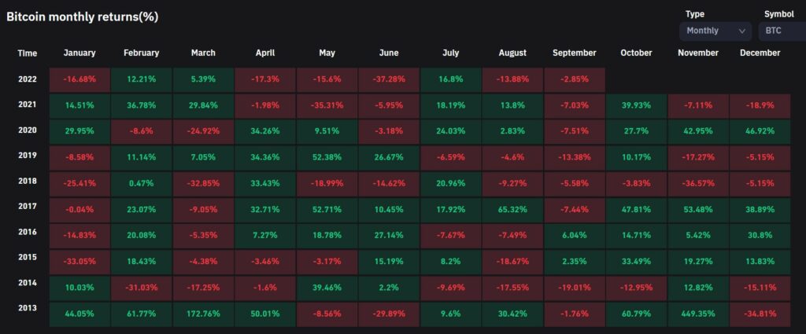The image size is (806, 334).
Task: Click the 46.92% cell for December 2020
Action: click(x=760, y=131)
